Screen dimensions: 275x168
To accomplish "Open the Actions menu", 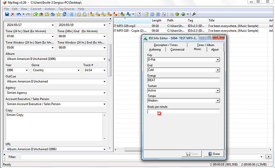I will click(50, 9).
